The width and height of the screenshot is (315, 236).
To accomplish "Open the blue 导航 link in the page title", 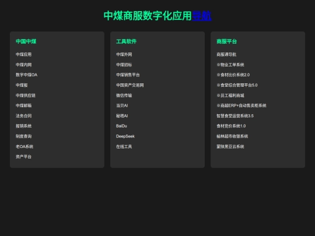I will [202, 16].
